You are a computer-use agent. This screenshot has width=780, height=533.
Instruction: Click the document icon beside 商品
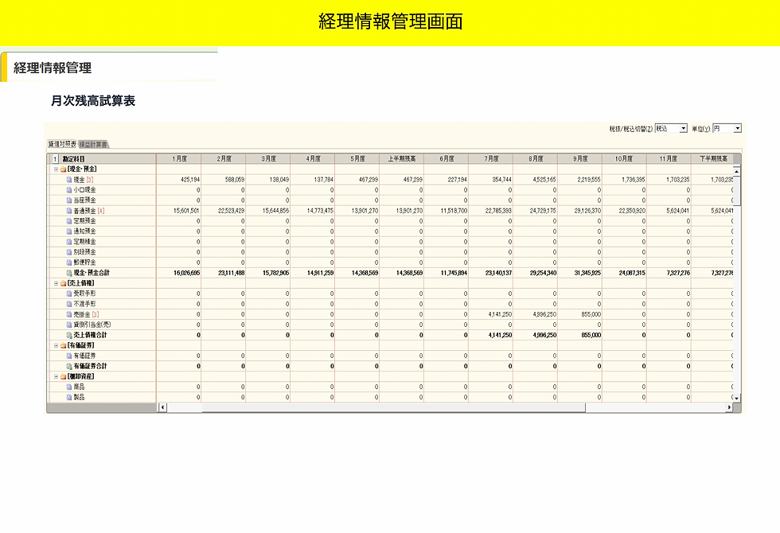(x=69, y=387)
